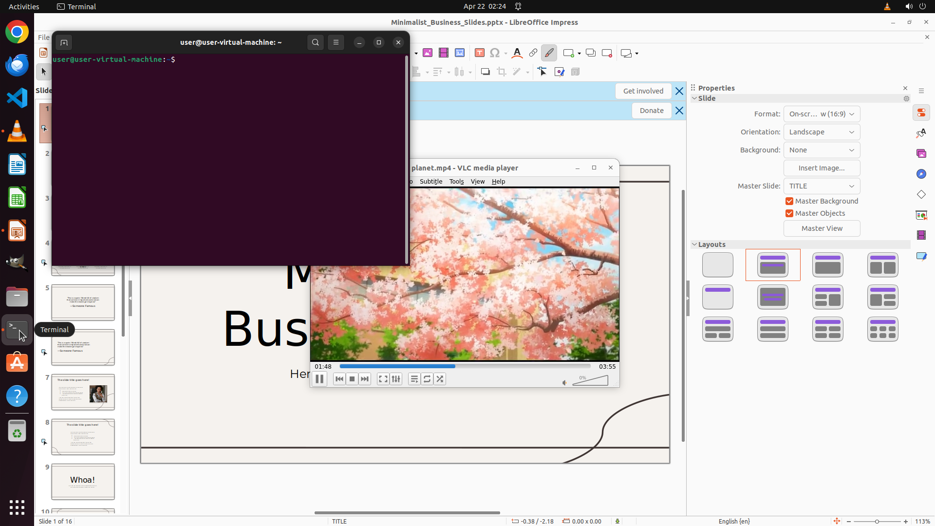Click VLC shuffle/random button

(x=440, y=379)
